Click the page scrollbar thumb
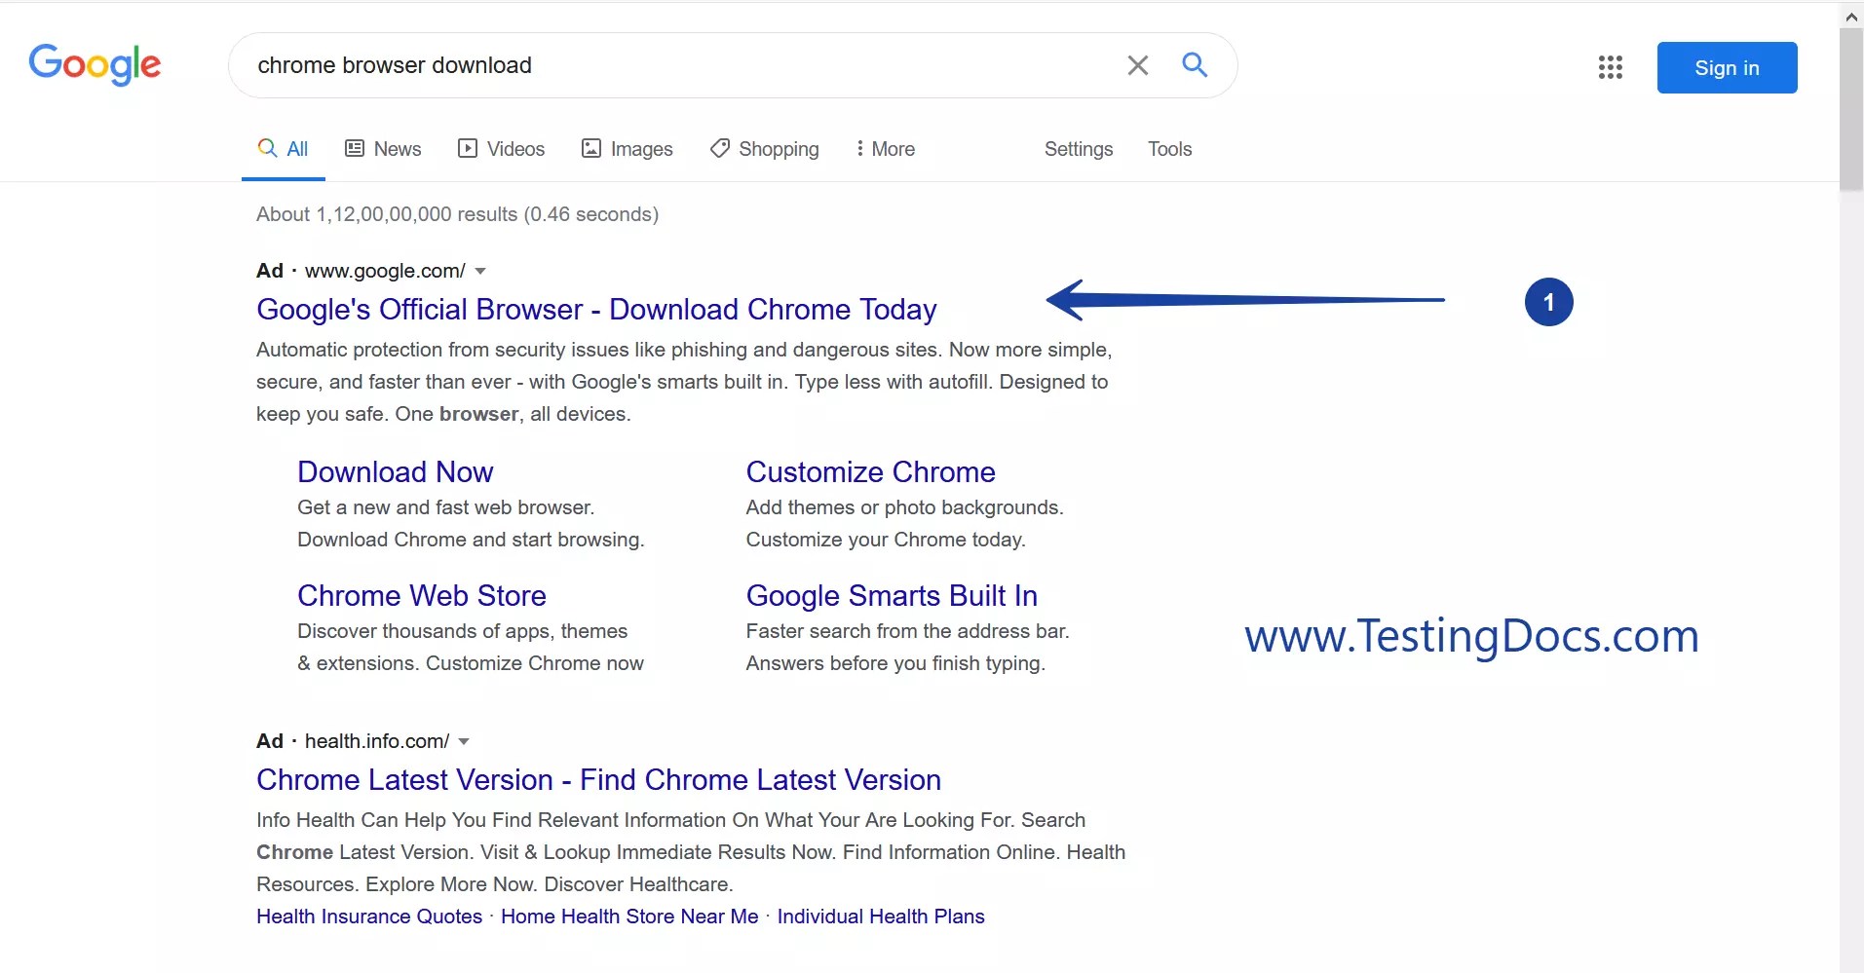The image size is (1864, 973). pyautogui.click(x=1851, y=109)
